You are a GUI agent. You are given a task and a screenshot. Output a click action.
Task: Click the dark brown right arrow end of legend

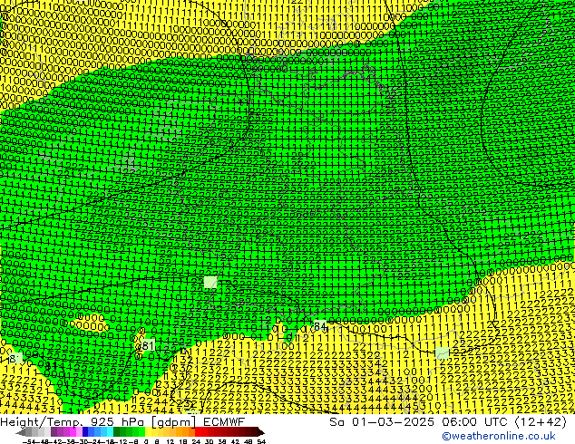pyautogui.click(x=261, y=432)
